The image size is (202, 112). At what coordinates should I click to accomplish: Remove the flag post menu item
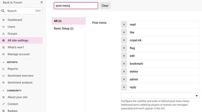pos(124,48)
